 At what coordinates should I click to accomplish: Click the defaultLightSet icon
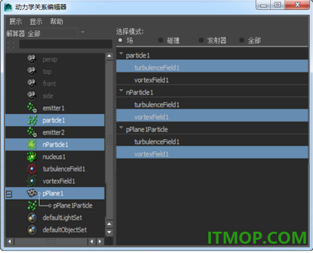32,218
